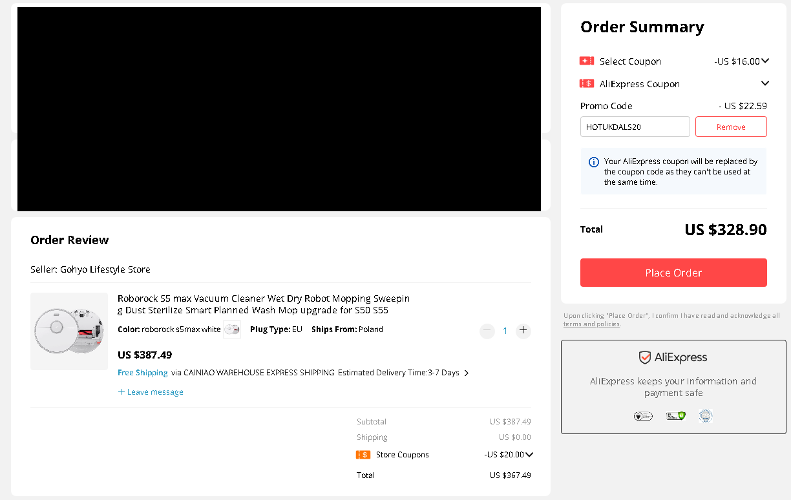791x500 pixels.
Task: Click the Leave message link
Action: pos(151,392)
